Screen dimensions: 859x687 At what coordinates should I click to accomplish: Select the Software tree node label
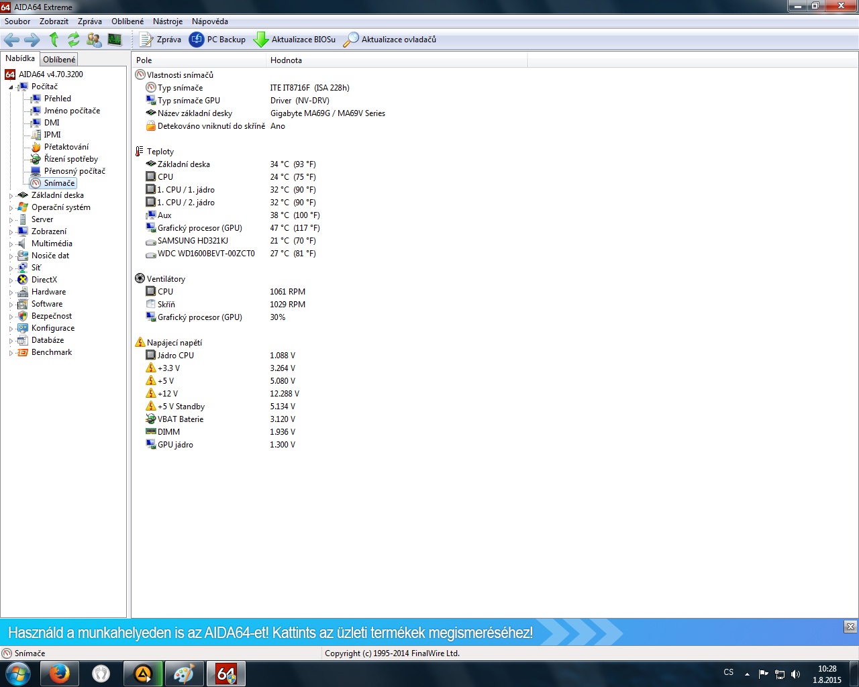click(x=47, y=304)
